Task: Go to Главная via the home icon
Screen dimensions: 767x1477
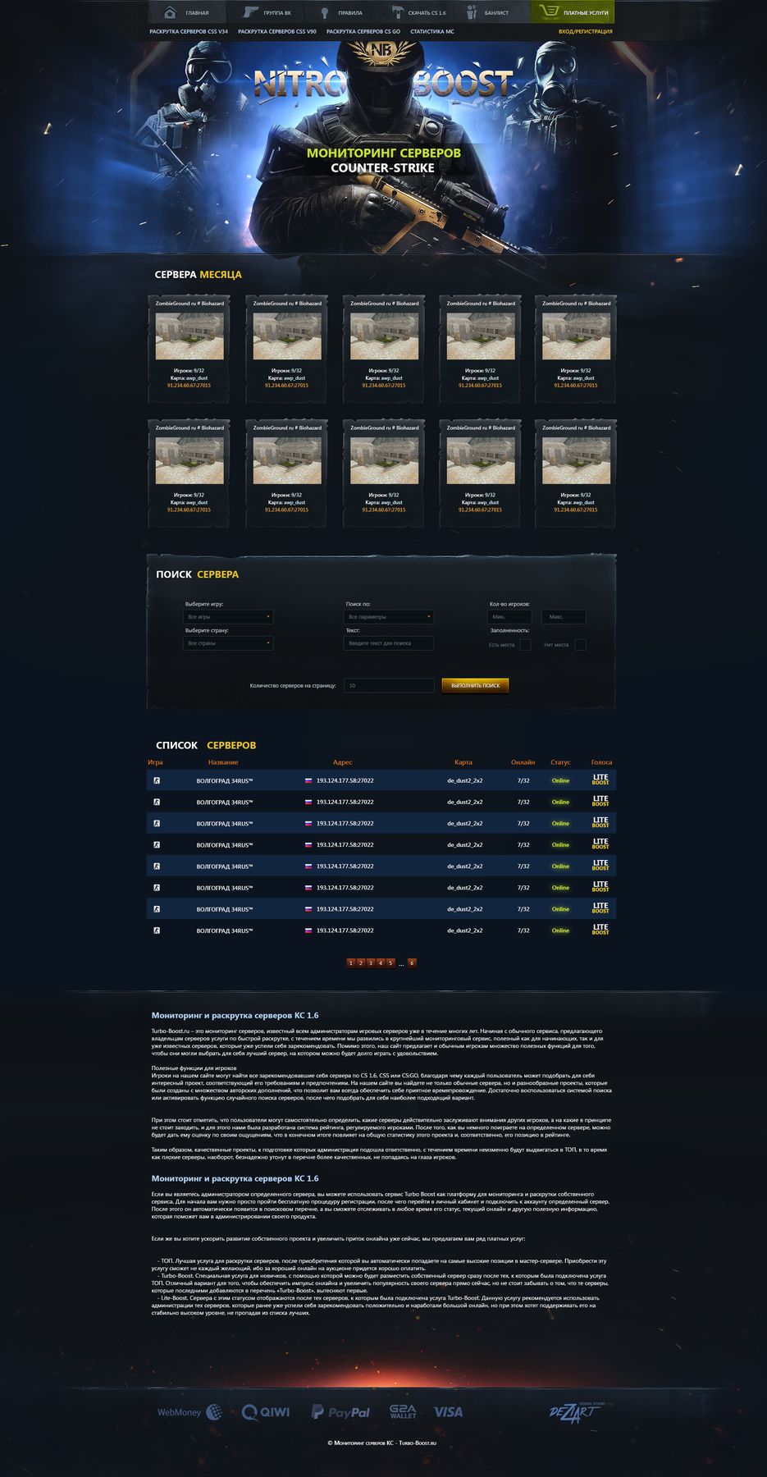Action: click(x=170, y=12)
